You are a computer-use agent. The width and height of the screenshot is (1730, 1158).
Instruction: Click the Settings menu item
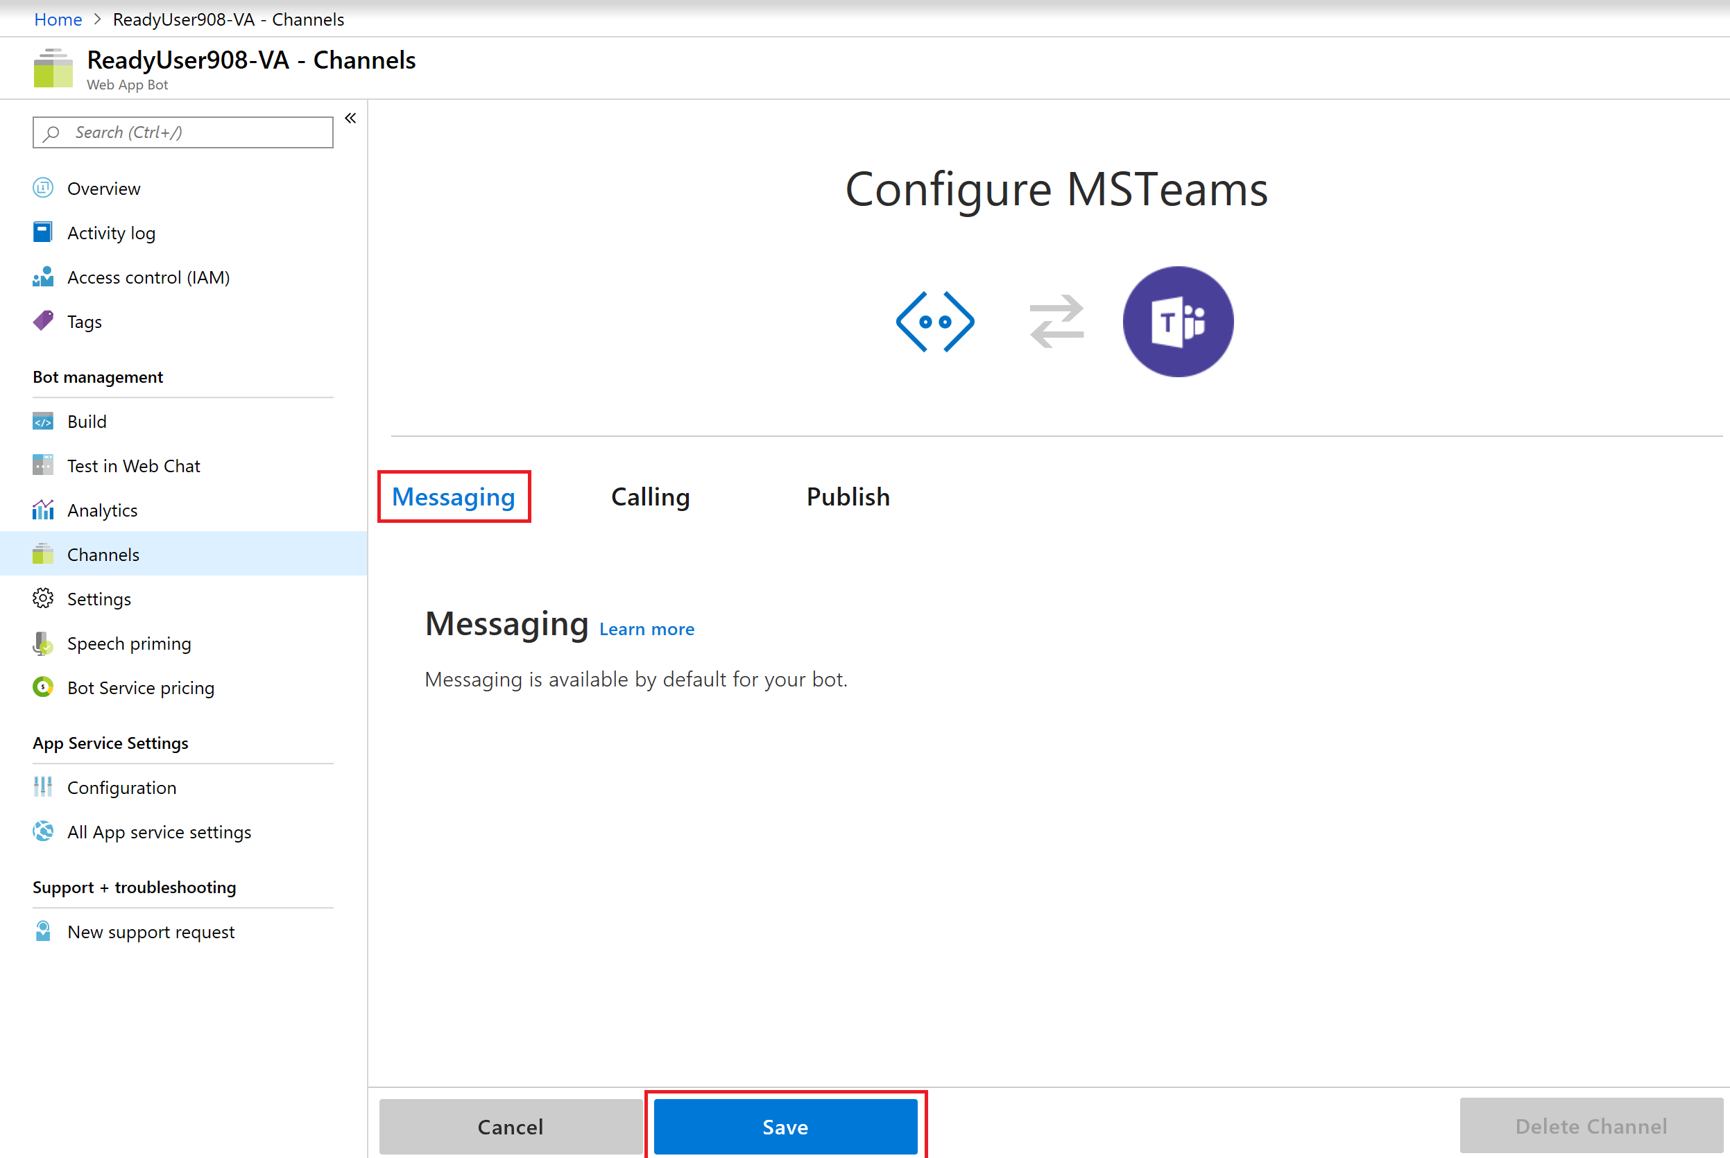click(97, 598)
